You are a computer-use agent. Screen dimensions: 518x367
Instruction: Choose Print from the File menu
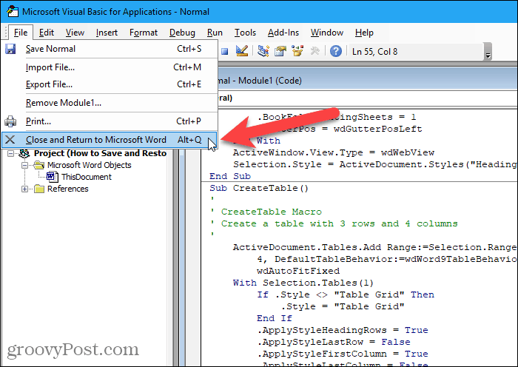click(x=110, y=121)
